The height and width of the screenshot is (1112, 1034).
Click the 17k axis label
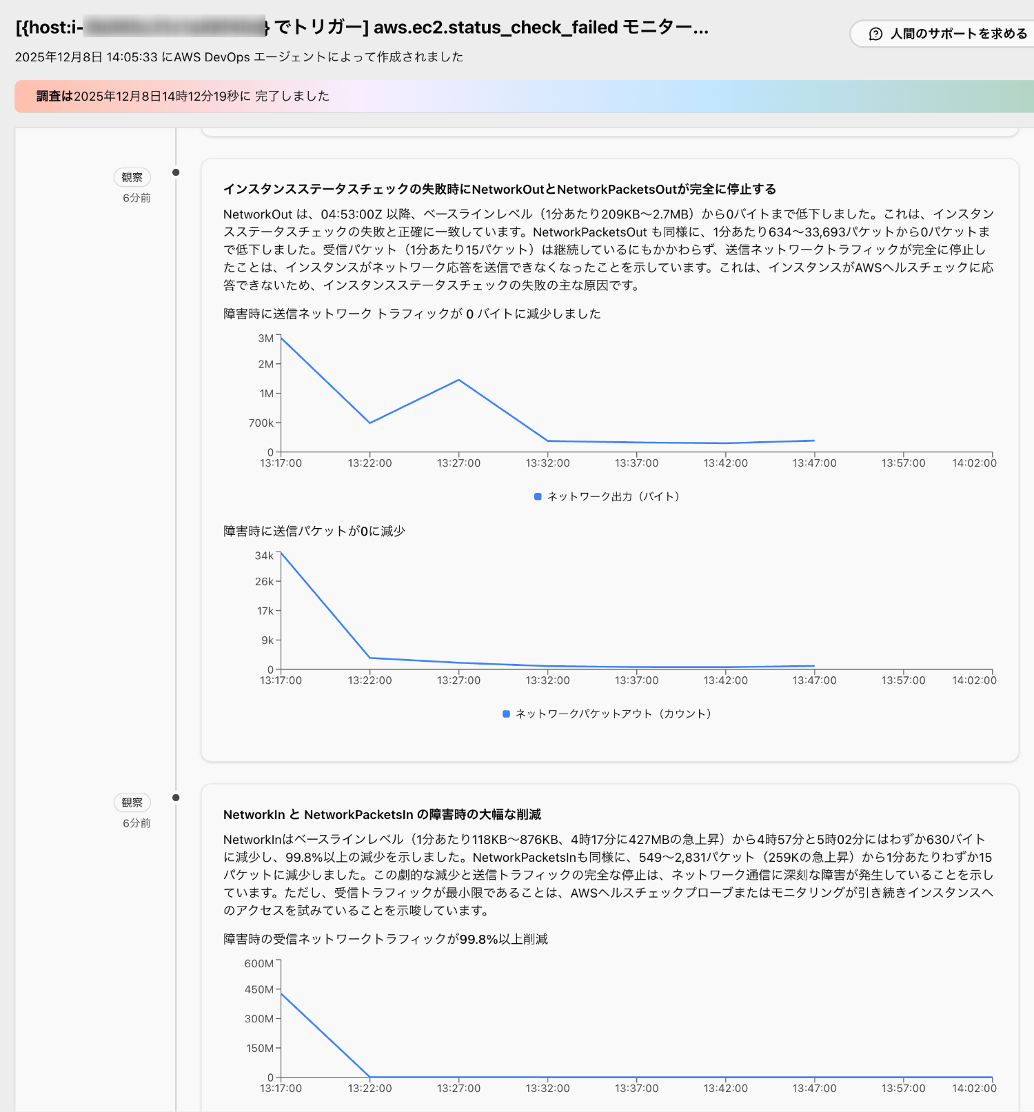coord(265,611)
